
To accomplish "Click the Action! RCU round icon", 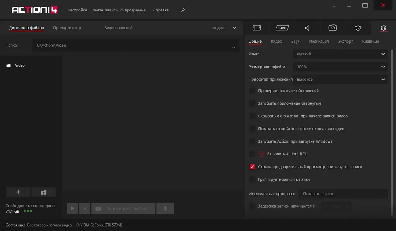I will (261, 154).
